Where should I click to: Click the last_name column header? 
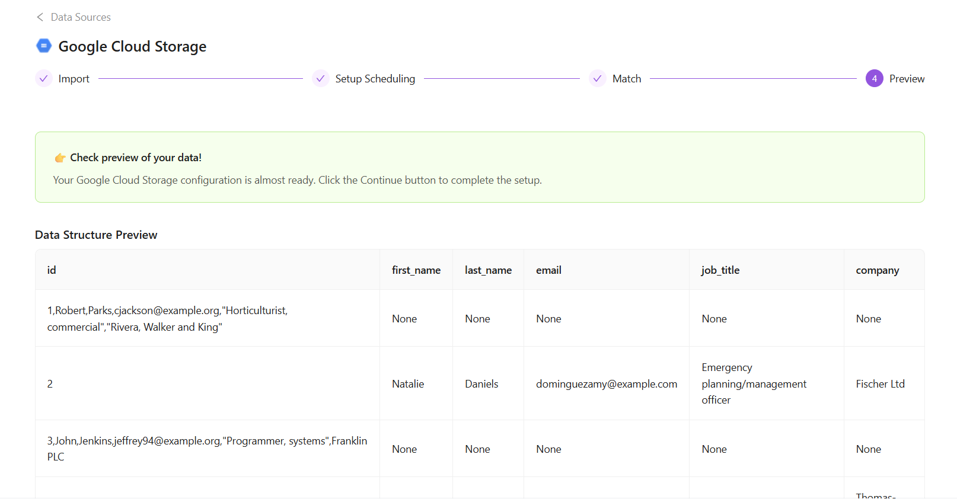488,270
